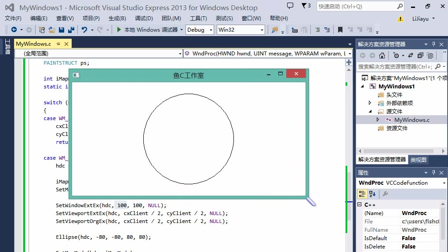Screen dimensions: 448x252
Task: Click the IsDefault value False
Action: tap(408, 238)
